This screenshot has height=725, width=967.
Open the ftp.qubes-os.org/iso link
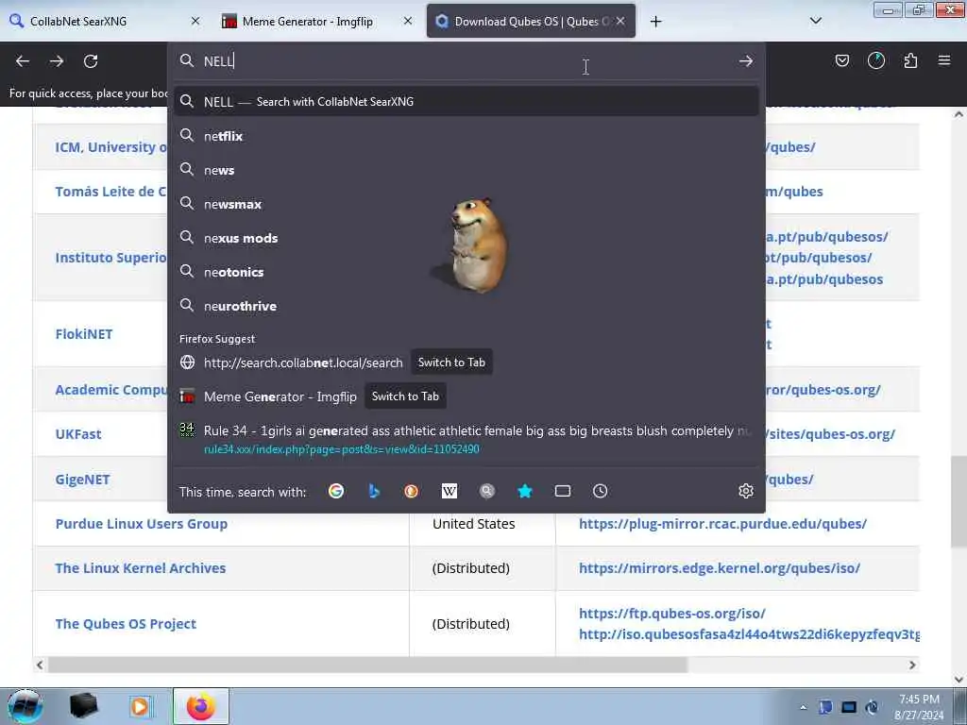click(671, 613)
